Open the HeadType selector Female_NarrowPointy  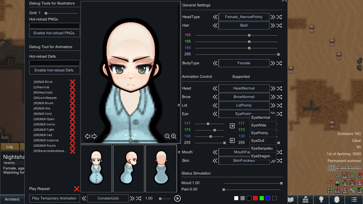(x=244, y=17)
